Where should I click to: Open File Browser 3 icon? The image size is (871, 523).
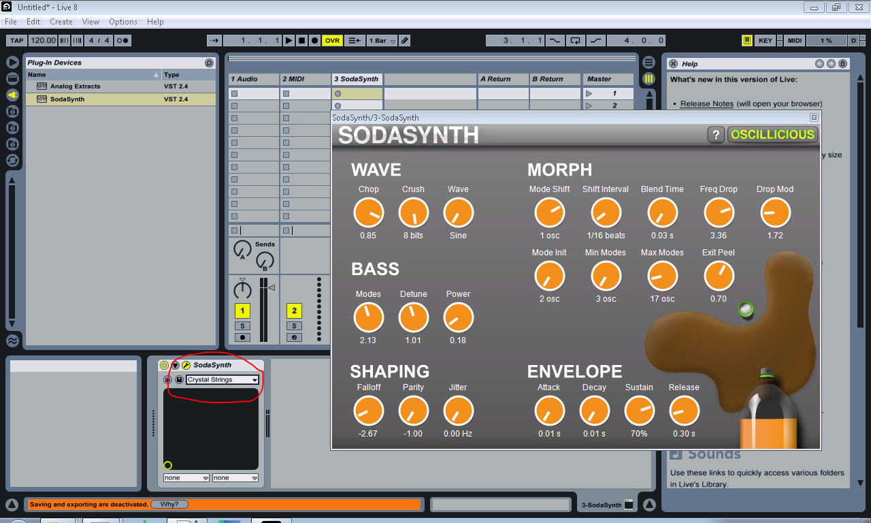[x=12, y=144]
